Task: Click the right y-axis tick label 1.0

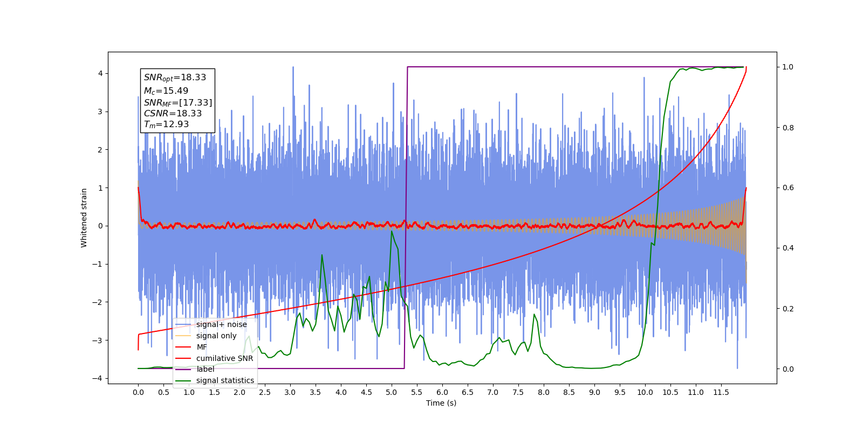Action: (788, 67)
